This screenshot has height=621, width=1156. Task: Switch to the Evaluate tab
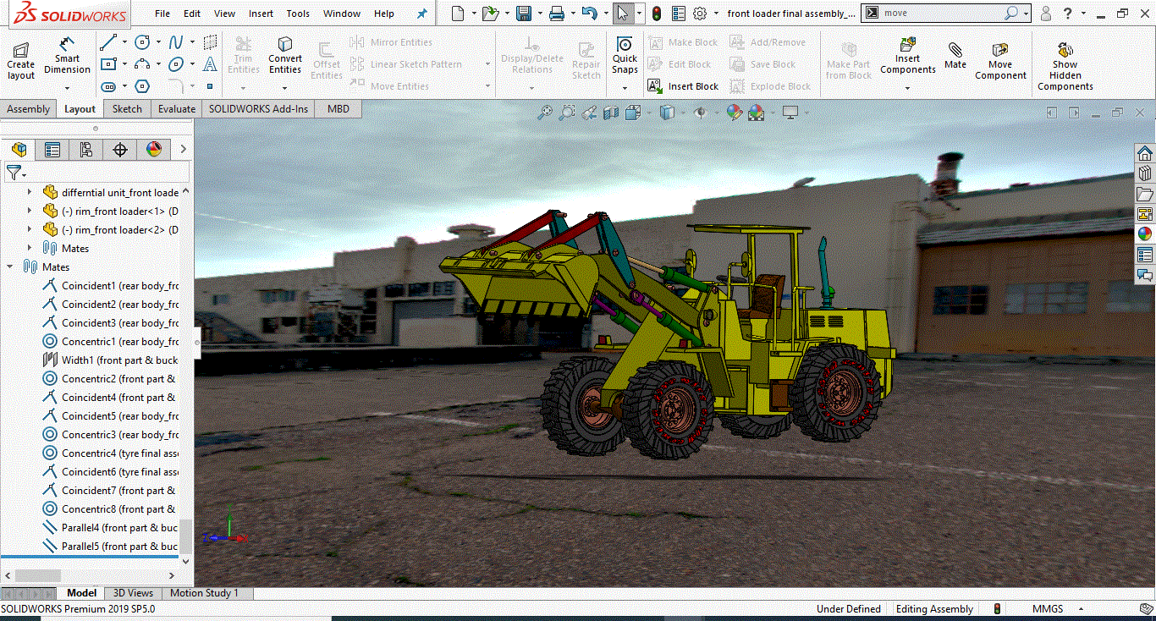(176, 109)
